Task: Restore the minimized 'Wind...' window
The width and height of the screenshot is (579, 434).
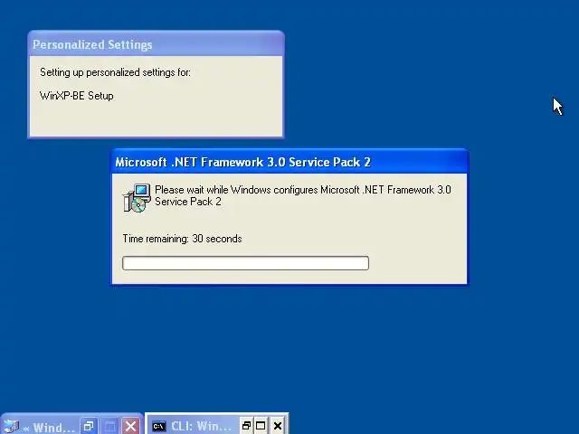Action: pyautogui.click(x=89, y=426)
